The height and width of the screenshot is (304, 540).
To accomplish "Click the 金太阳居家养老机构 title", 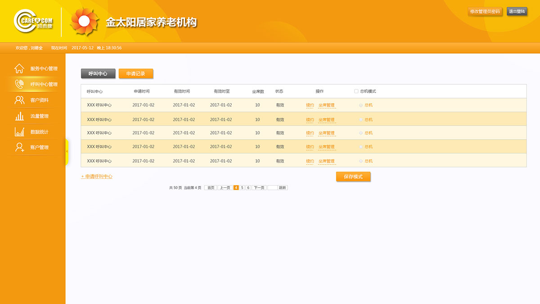I will (151, 22).
